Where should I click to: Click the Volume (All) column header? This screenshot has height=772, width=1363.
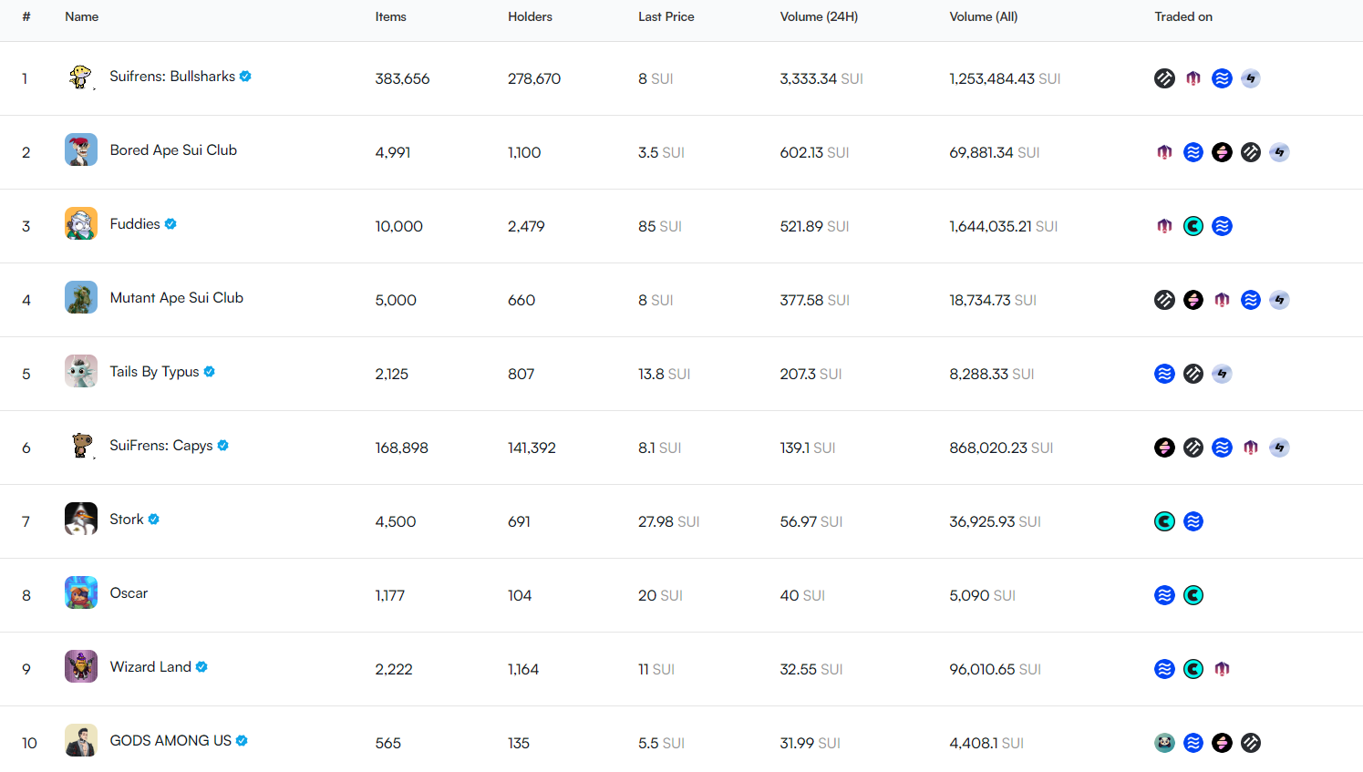983,16
